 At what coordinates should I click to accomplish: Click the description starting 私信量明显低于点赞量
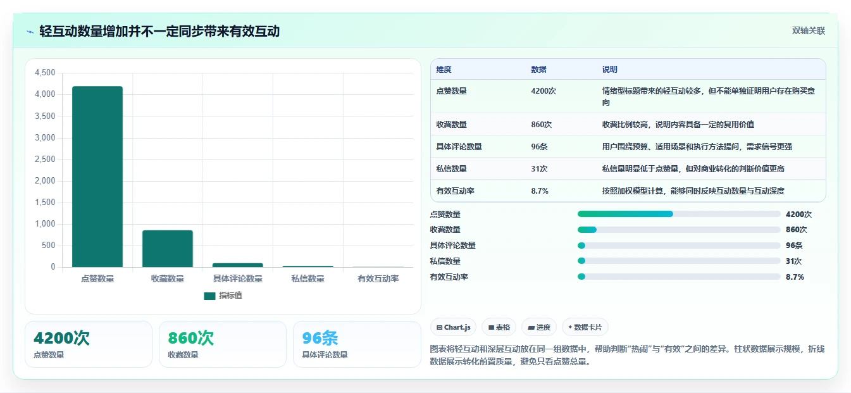coord(693,169)
